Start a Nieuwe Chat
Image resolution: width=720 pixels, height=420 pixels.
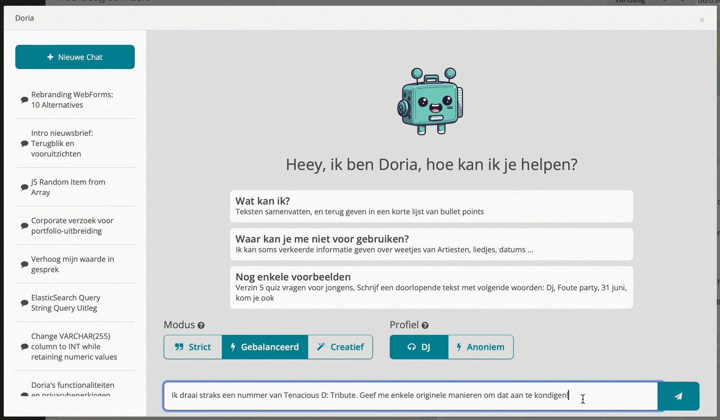[75, 57]
